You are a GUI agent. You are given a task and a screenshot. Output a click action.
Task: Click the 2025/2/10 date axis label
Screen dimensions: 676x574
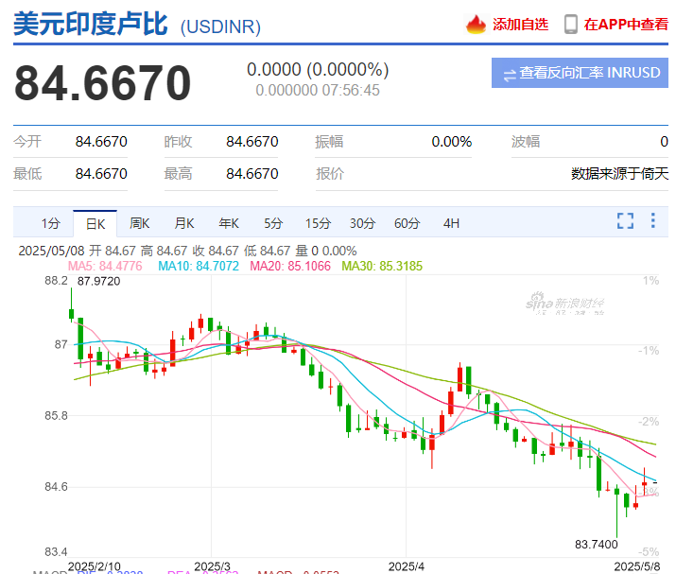[94, 566]
